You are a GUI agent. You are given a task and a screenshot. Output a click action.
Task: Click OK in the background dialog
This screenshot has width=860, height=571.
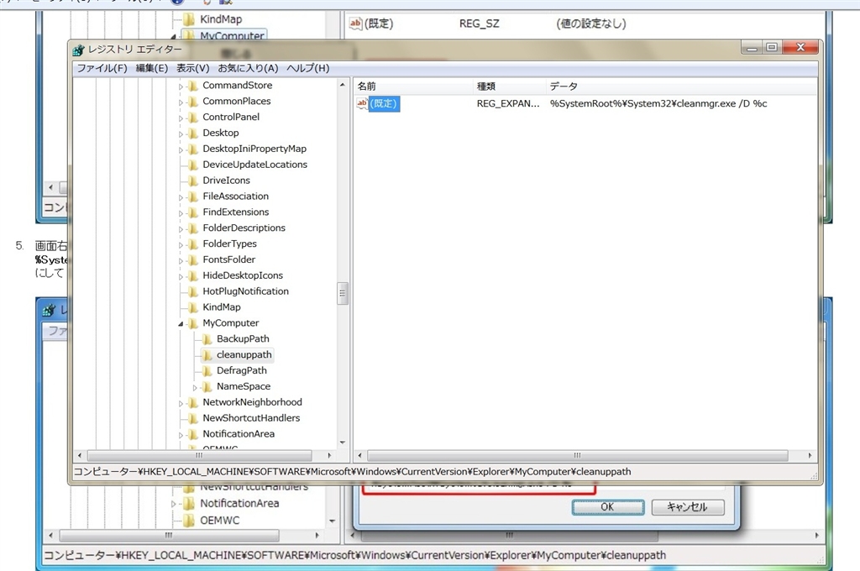pos(608,507)
